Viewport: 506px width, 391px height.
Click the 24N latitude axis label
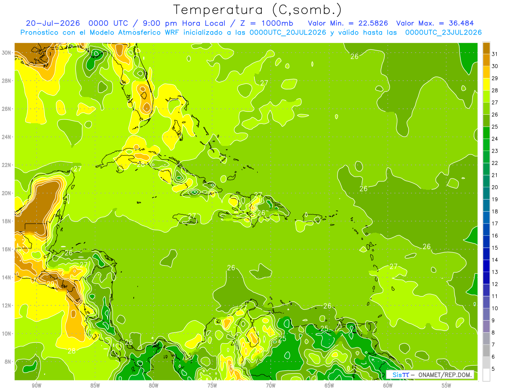(7, 137)
